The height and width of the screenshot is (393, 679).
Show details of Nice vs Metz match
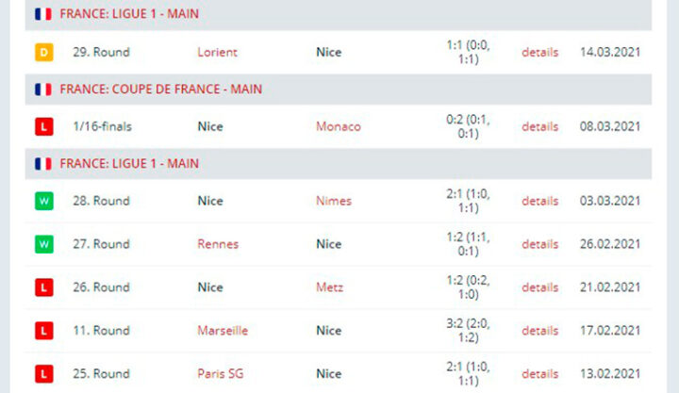(539, 287)
